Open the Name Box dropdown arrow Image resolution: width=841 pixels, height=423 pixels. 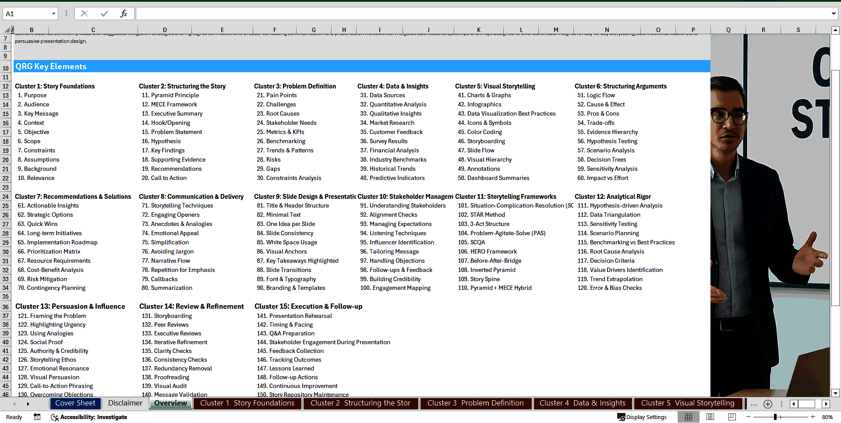click(54, 14)
